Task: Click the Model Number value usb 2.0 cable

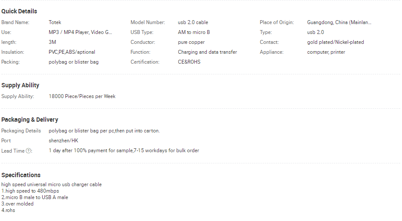Action: click(x=193, y=22)
